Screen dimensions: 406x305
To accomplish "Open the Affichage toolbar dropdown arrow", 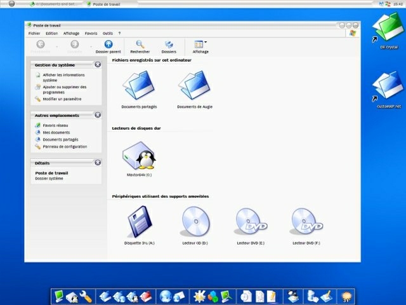I will [206, 42].
